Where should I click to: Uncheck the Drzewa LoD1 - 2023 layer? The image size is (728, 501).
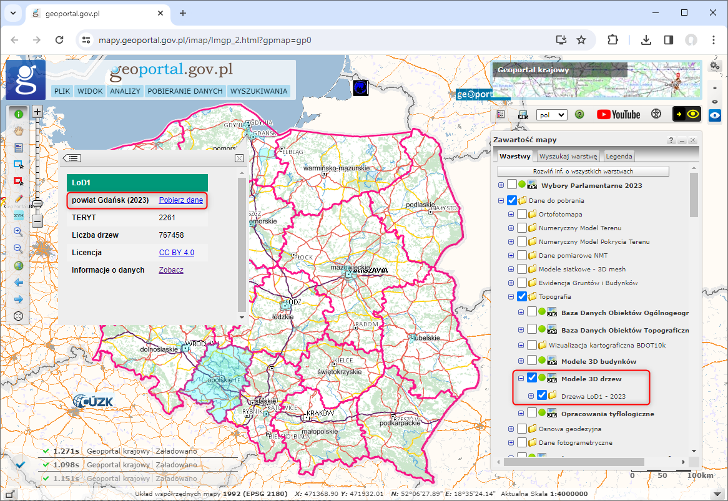coord(542,396)
